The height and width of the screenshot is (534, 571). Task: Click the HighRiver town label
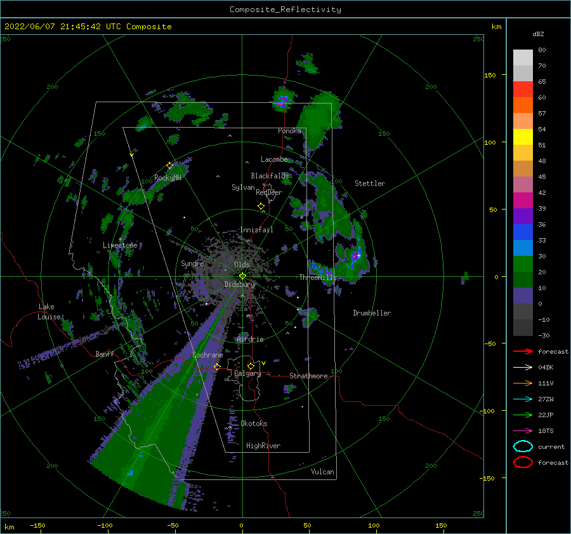point(263,446)
